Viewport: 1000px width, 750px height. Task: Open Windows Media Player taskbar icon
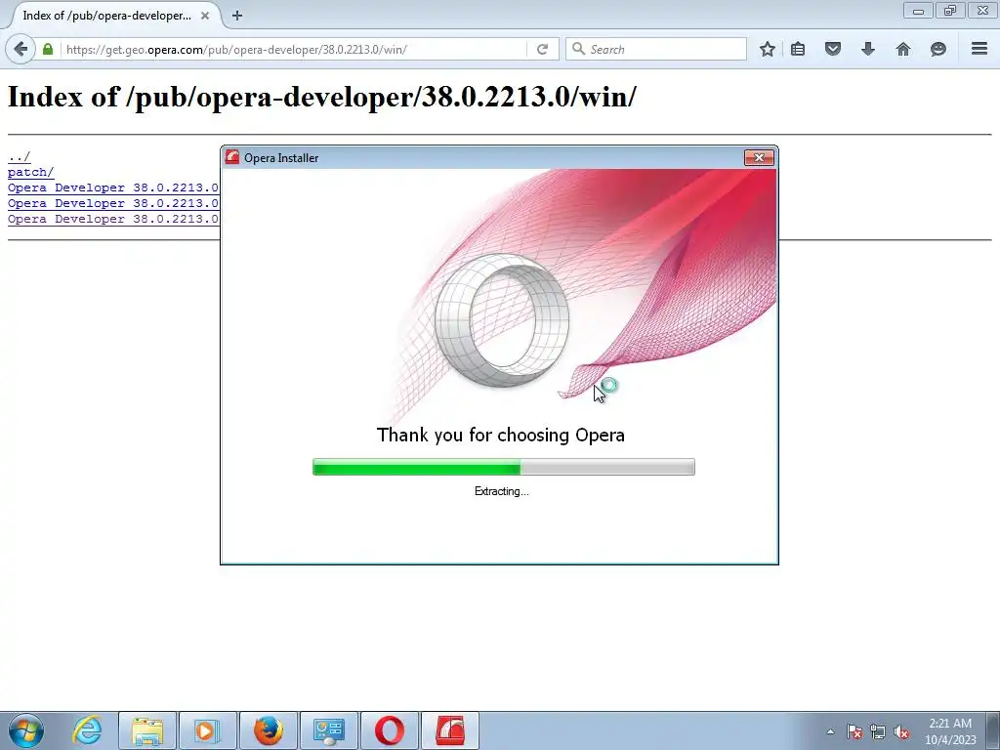(x=207, y=730)
